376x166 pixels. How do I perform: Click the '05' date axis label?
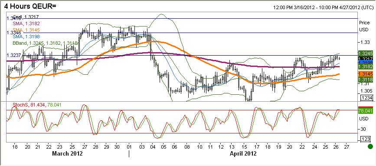163,146
